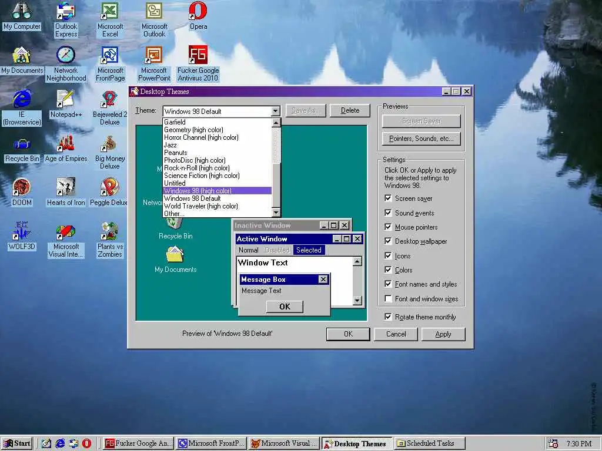Select the Hearts of Iron shortcut
This screenshot has width=602, height=451.
[66, 193]
